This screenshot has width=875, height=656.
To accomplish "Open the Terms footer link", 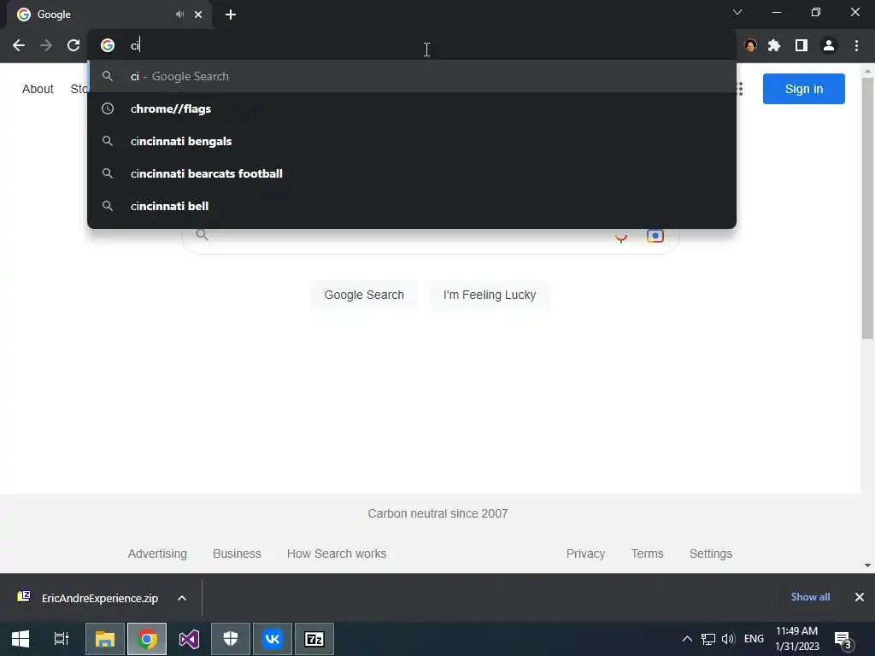I will 648,553.
